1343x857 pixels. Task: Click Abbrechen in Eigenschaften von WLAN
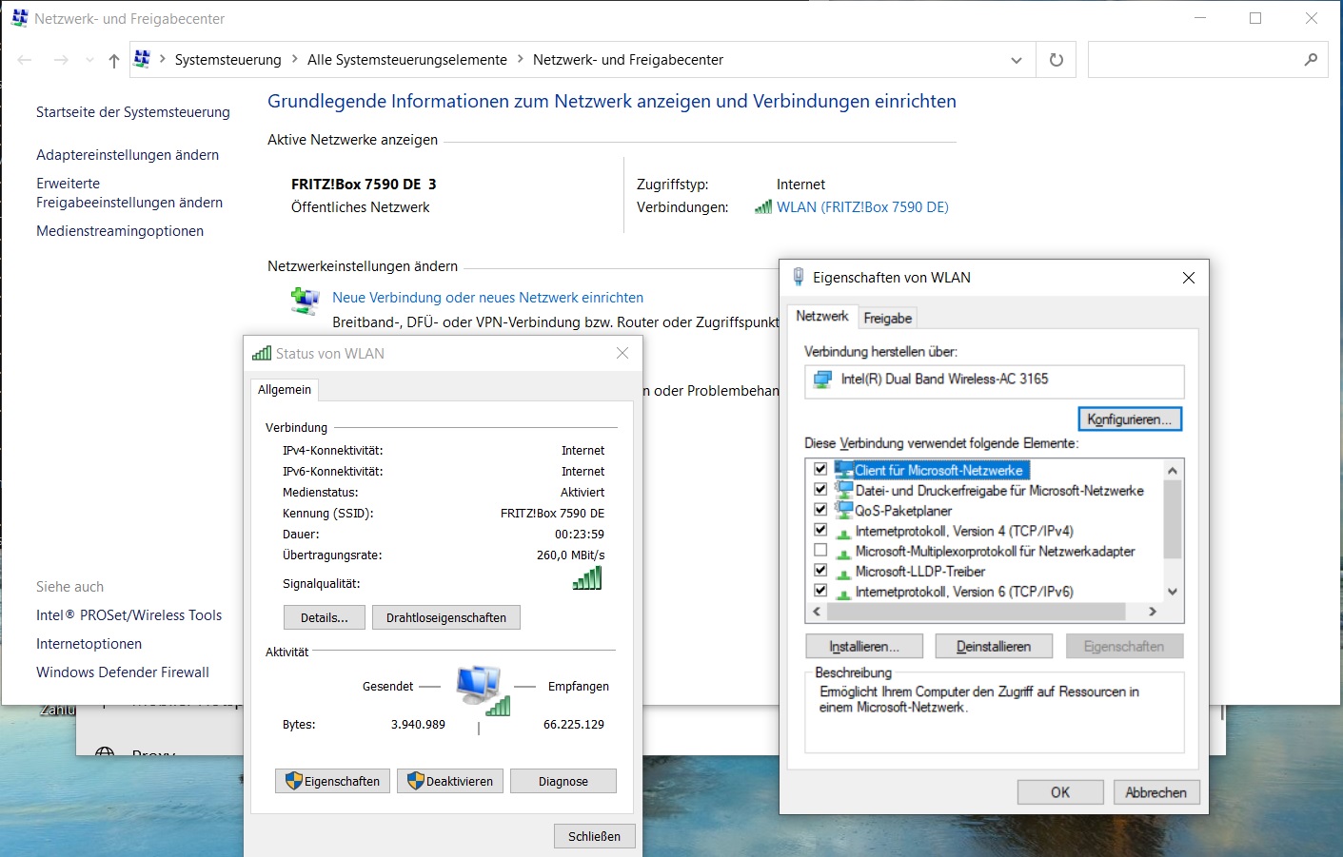pyautogui.click(x=1156, y=792)
